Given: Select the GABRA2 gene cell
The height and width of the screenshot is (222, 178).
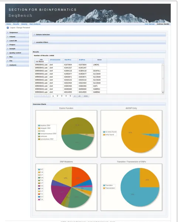Looking at the screenshot, I should (x=99, y=92).
